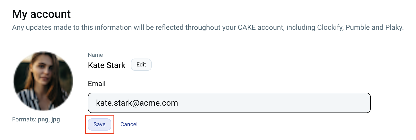
Task: Click the word Plaky in the description
Action: click(x=394, y=27)
